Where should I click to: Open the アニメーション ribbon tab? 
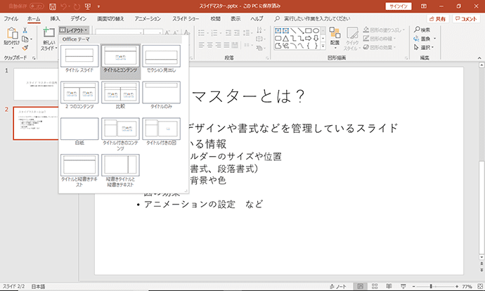coord(147,18)
